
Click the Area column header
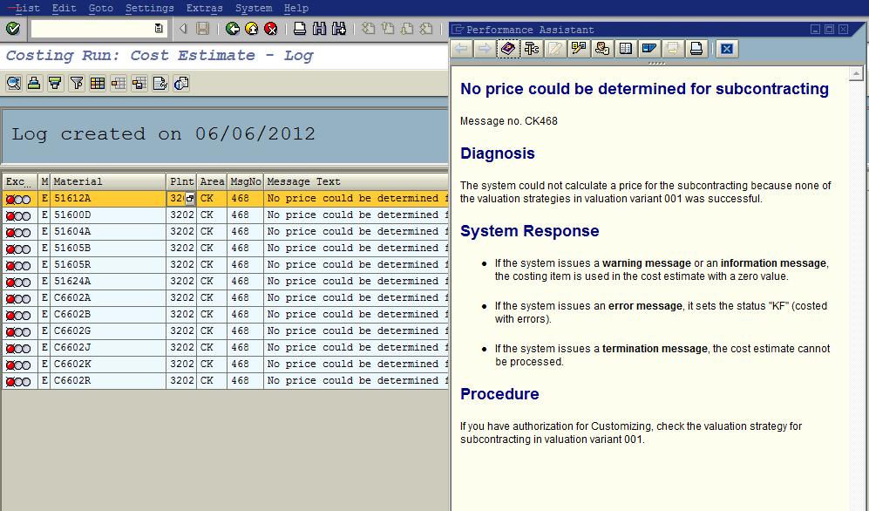(x=212, y=181)
